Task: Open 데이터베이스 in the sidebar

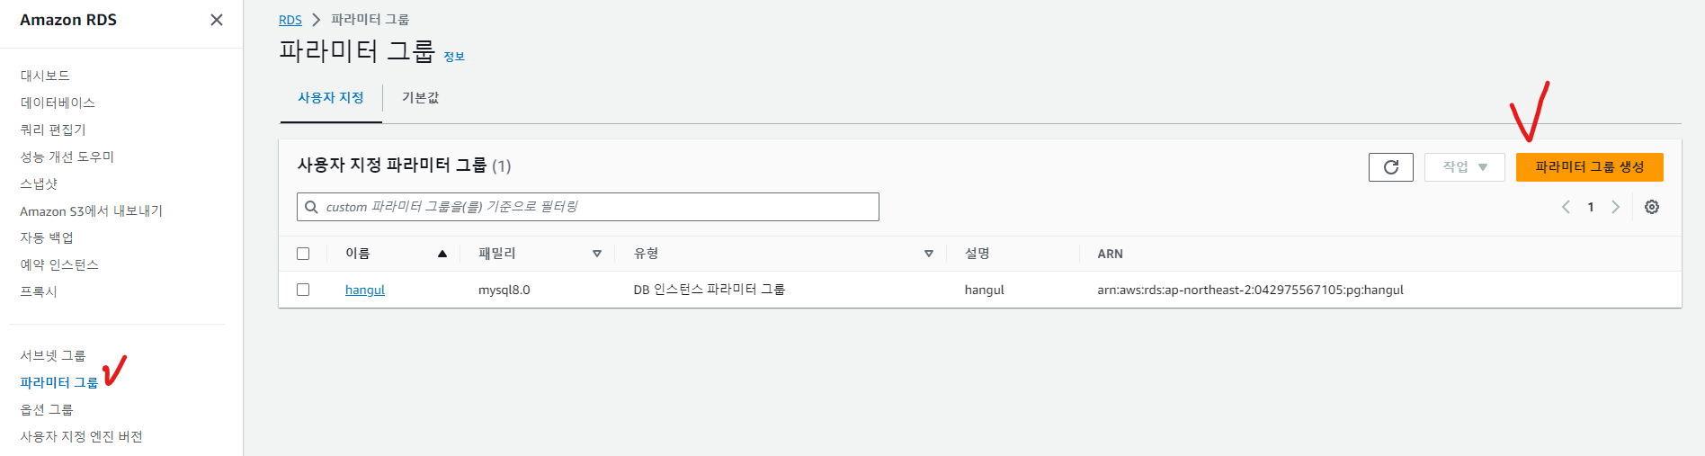Action: [58, 103]
